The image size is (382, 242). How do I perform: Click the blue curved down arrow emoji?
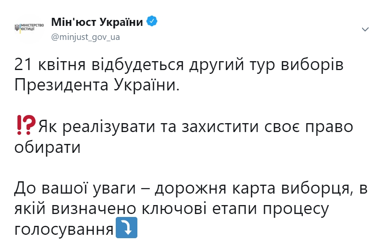pos(126,228)
